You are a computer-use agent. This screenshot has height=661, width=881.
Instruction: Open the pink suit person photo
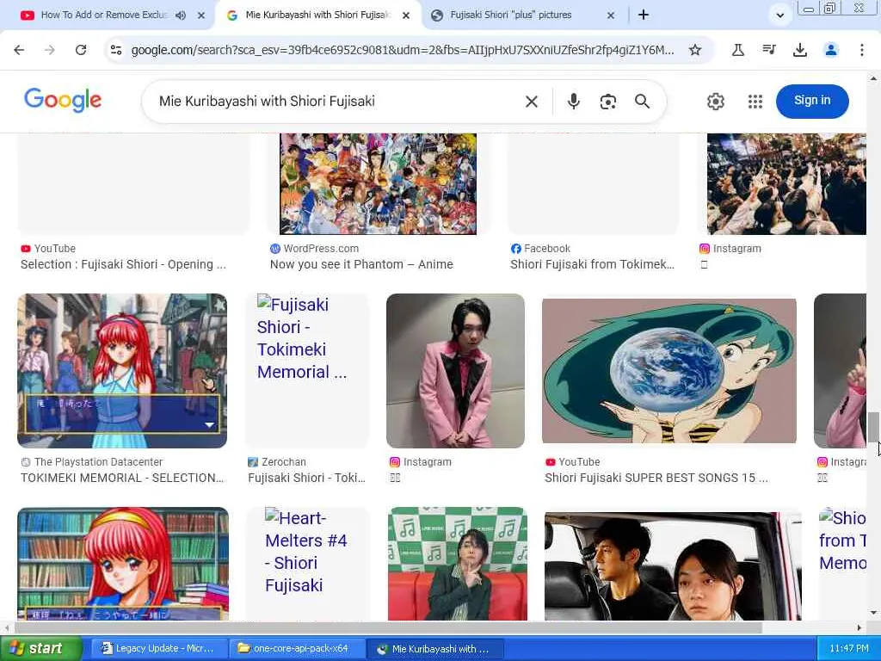455,370
